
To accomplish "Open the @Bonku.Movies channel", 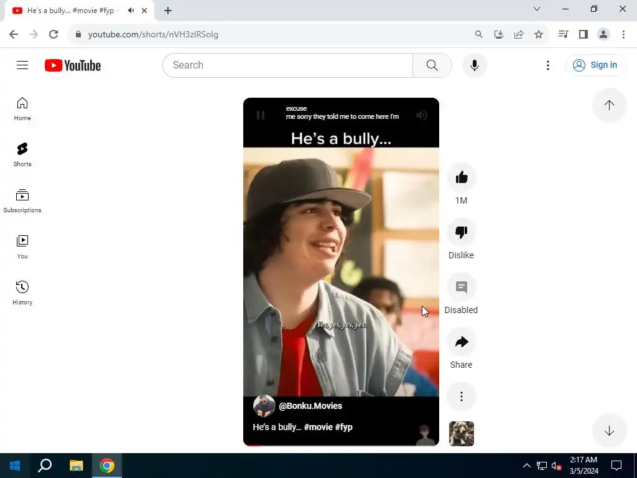I will coord(310,406).
